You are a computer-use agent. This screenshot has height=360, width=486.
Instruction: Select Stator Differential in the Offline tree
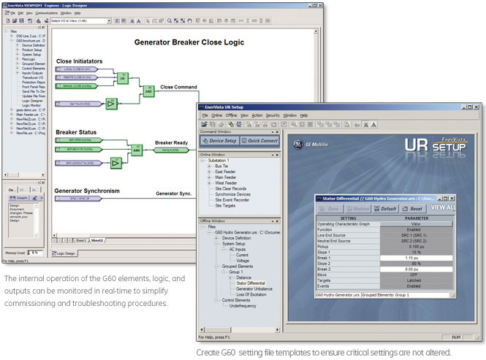[251, 283]
